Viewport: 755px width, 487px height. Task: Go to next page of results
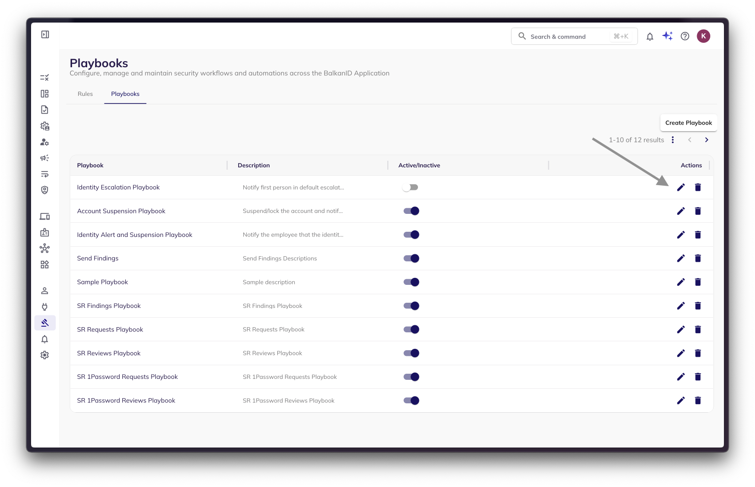point(706,140)
